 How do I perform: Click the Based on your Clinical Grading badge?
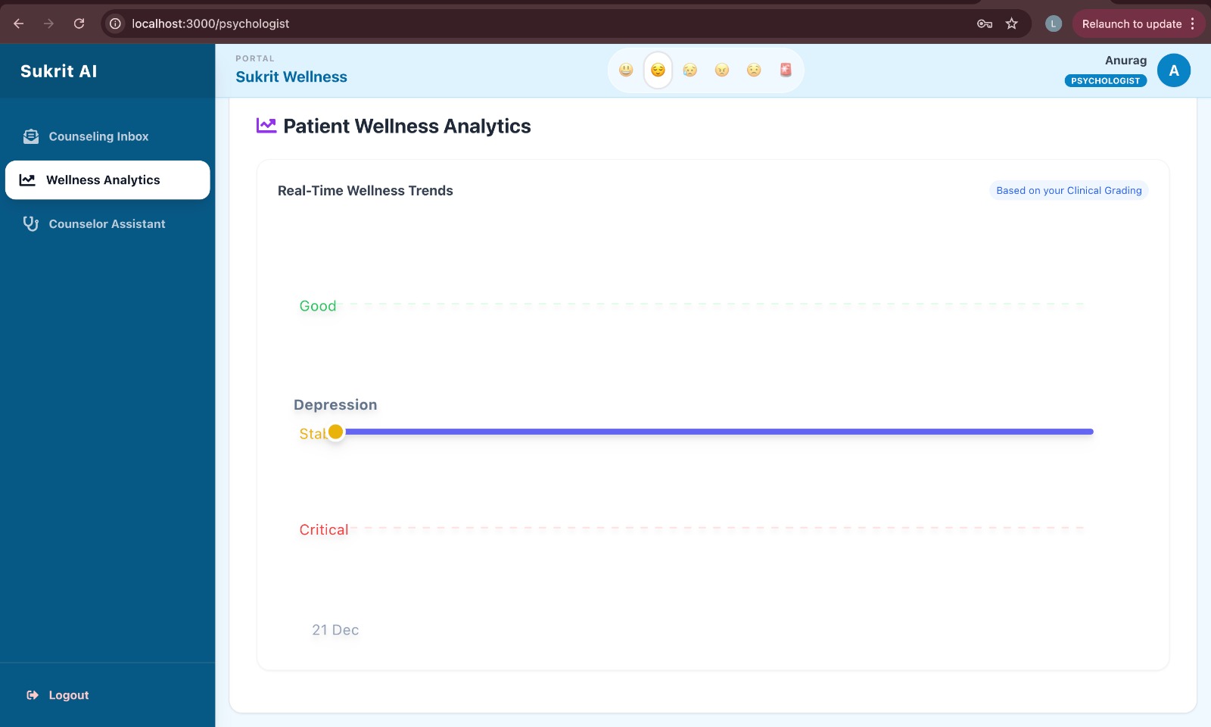1069,191
